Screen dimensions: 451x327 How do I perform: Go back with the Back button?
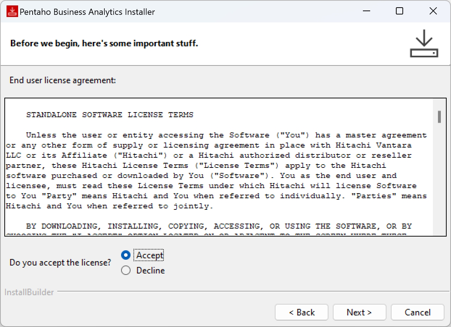point(301,312)
